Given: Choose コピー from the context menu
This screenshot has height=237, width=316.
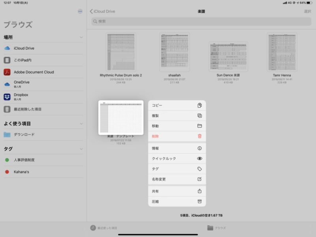Looking at the screenshot, I should point(177,105).
